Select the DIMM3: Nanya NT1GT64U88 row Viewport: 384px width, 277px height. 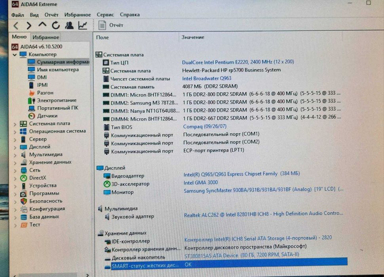(222, 110)
